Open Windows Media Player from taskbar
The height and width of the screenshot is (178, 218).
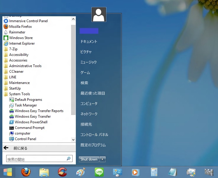click(136, 172)
